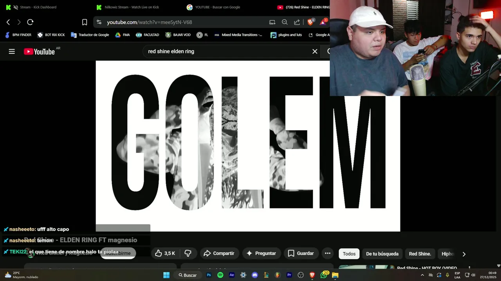The height and width of the screenshot is (281, 501).
Task: Like the video with 3,5 K thumbs up
Action: click(x=165, y=253)
